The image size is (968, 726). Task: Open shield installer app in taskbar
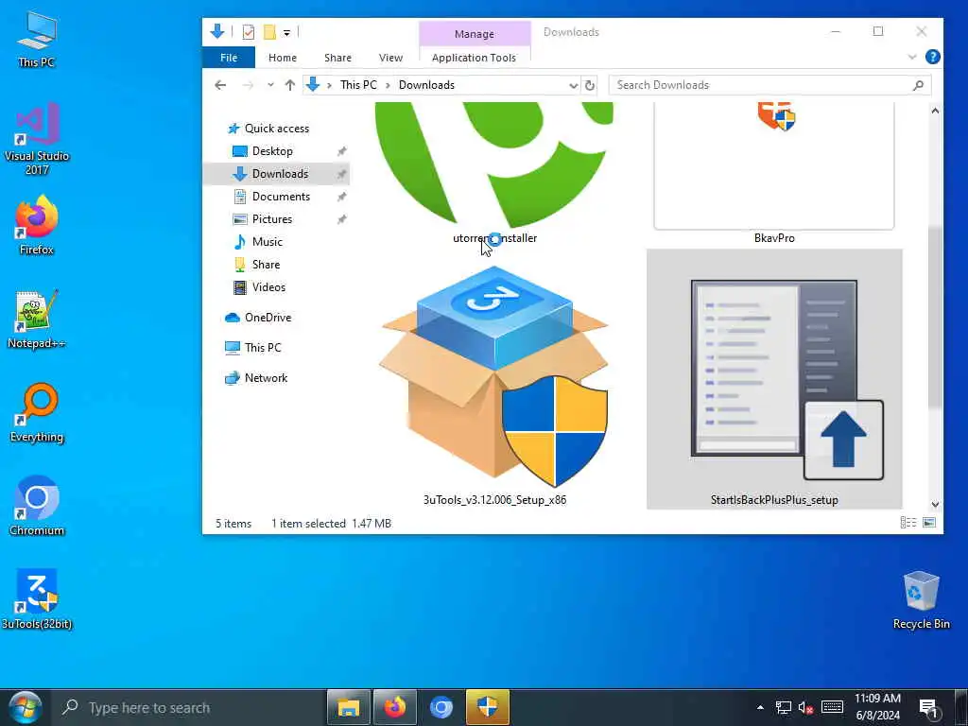[x=488, y=707]
